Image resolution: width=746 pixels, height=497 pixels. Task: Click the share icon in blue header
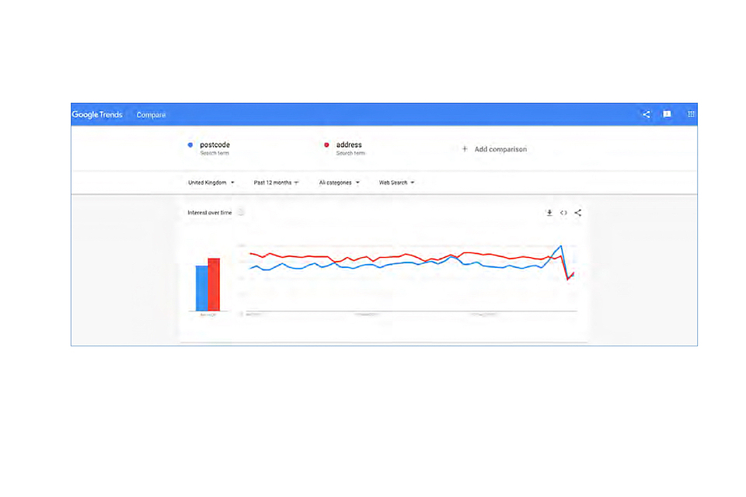646,114
